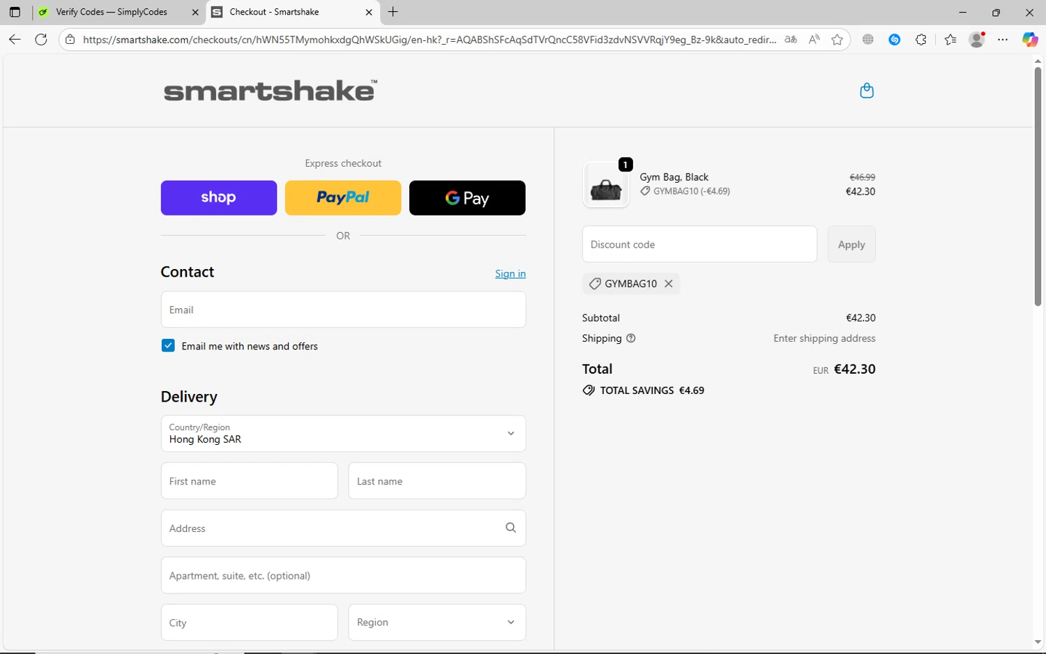Viewport: 1046px width, 654px height.
Task: Click the browser Back arrow
Action: [x=15, y=40]
